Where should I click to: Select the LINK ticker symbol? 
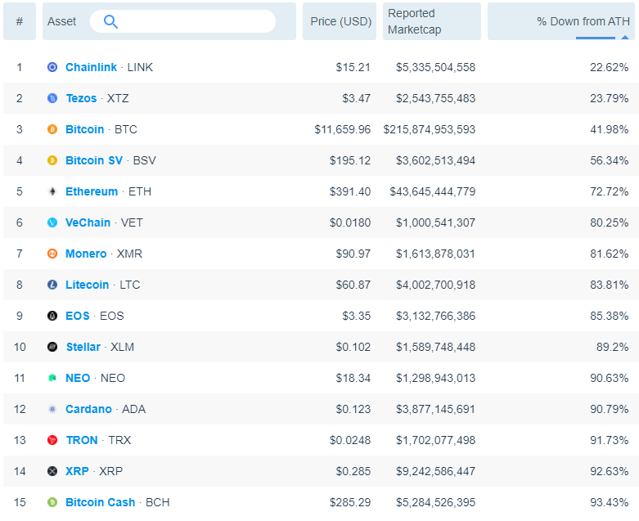(x=140, y=67)
